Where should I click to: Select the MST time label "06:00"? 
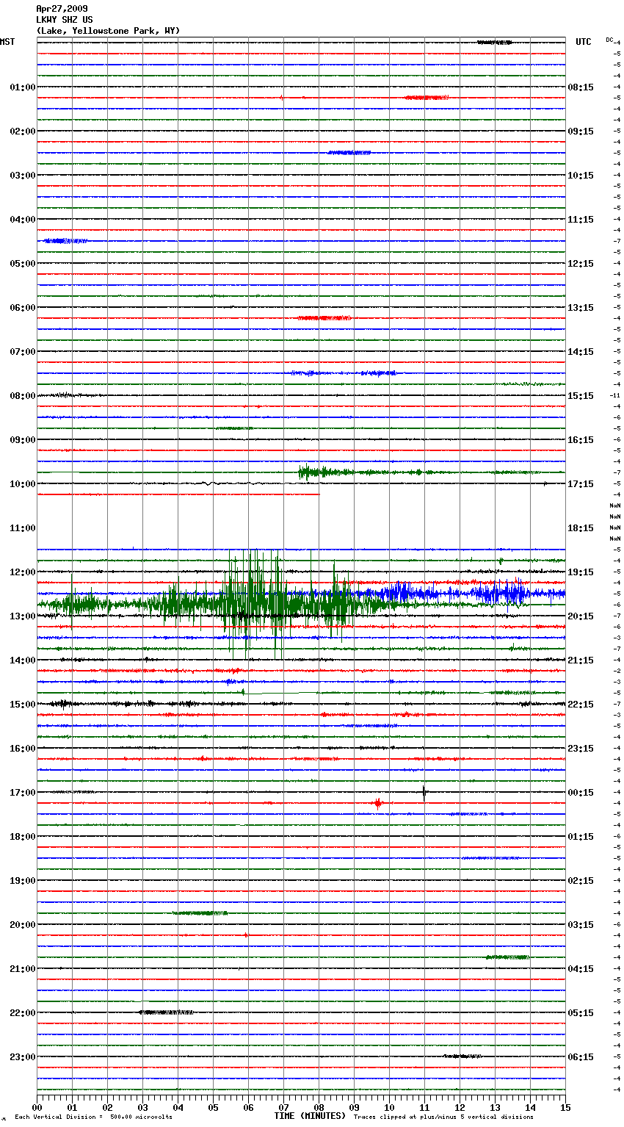pos(23,308)
